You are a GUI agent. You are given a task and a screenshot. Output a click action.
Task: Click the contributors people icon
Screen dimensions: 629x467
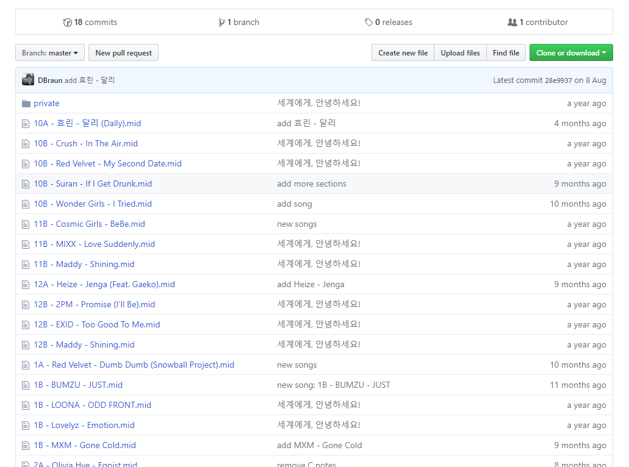[512, 23]
